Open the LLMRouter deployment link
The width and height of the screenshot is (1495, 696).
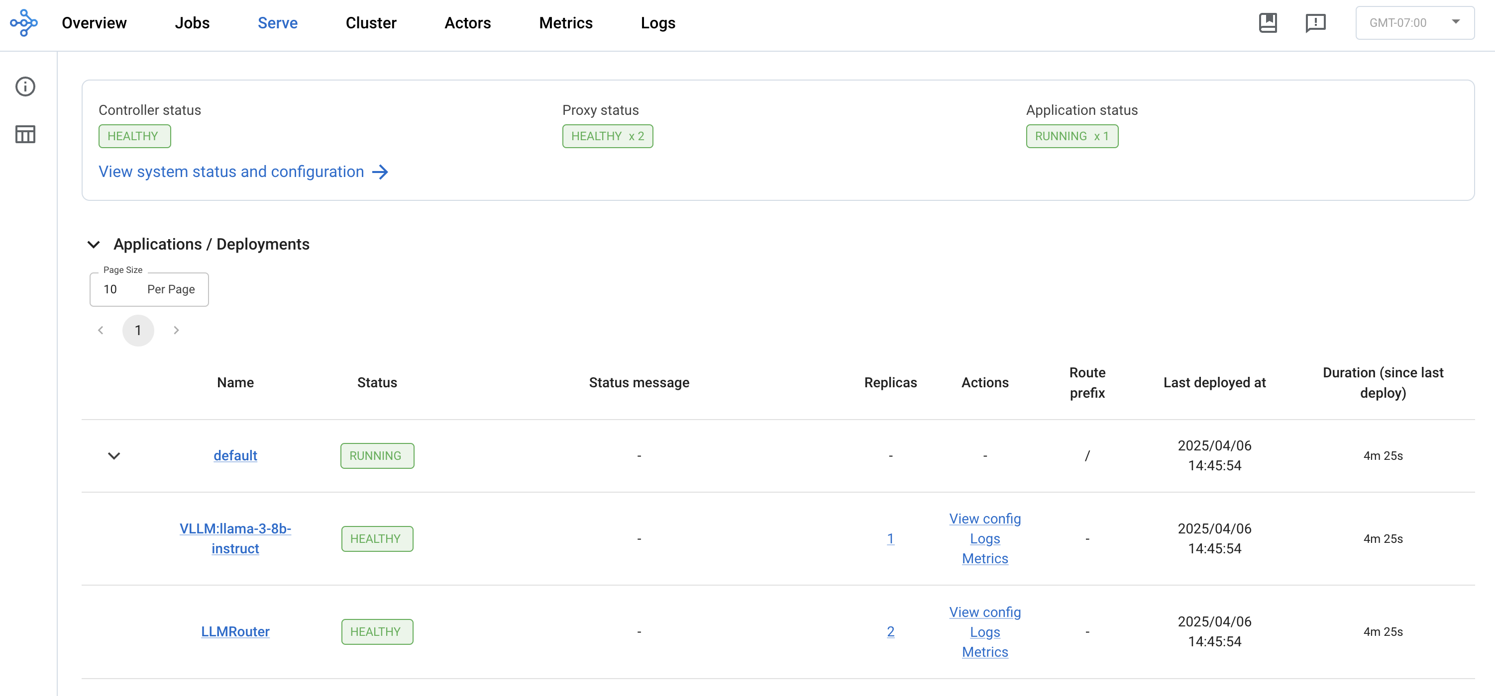click(x=235, y=632)
